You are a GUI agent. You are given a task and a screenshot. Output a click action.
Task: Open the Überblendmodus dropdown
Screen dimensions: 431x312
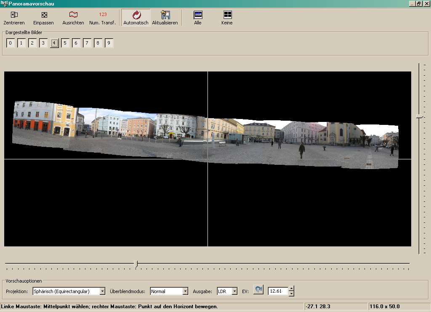pos(185,291)
